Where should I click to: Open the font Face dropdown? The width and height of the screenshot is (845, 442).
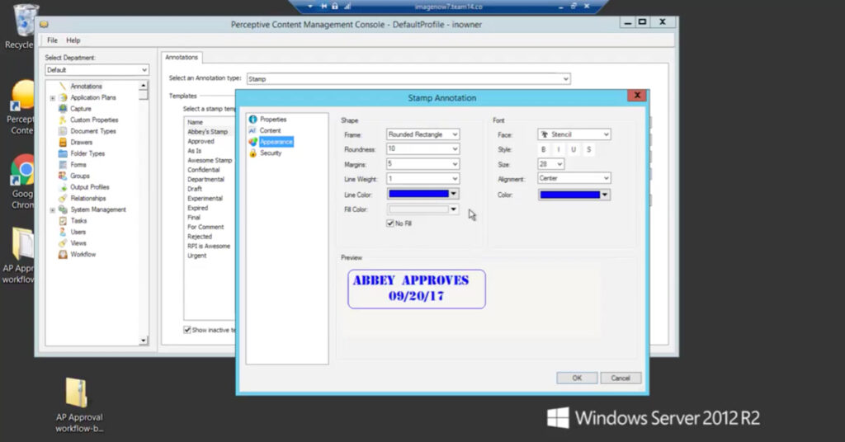[574, 134]
